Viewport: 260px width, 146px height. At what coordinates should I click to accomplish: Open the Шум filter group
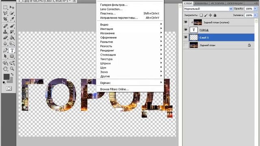[130, 68]
